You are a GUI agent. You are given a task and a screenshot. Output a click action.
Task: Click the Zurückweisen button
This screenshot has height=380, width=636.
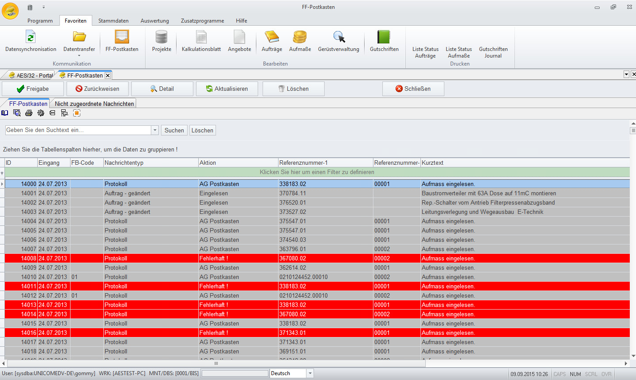point(98,89)
